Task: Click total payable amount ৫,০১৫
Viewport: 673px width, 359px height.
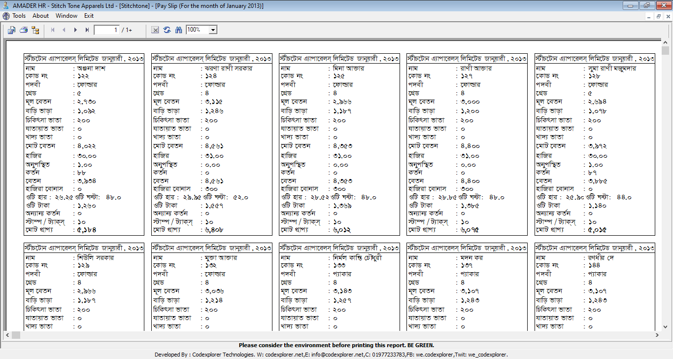Action: [x=598, y=230]
